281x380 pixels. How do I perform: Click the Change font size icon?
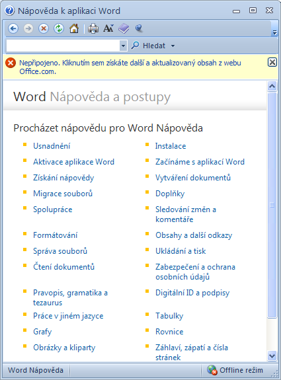tap(108, 28)
